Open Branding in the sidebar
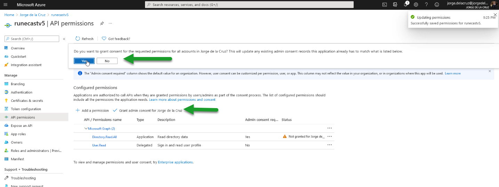The height and width of the screenshot is (187, 499). [x=17, y=84]
